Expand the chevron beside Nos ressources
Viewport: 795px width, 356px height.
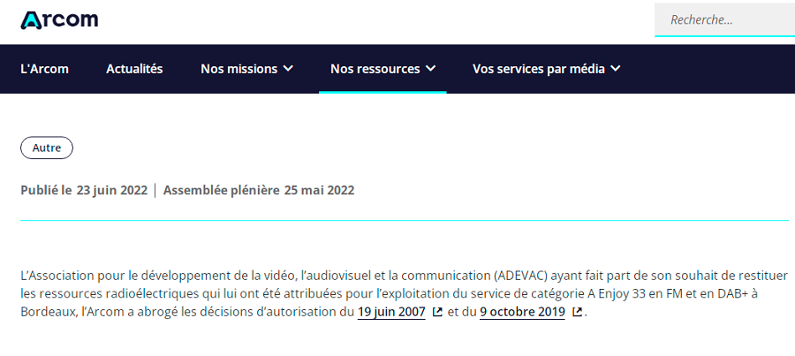430,69
